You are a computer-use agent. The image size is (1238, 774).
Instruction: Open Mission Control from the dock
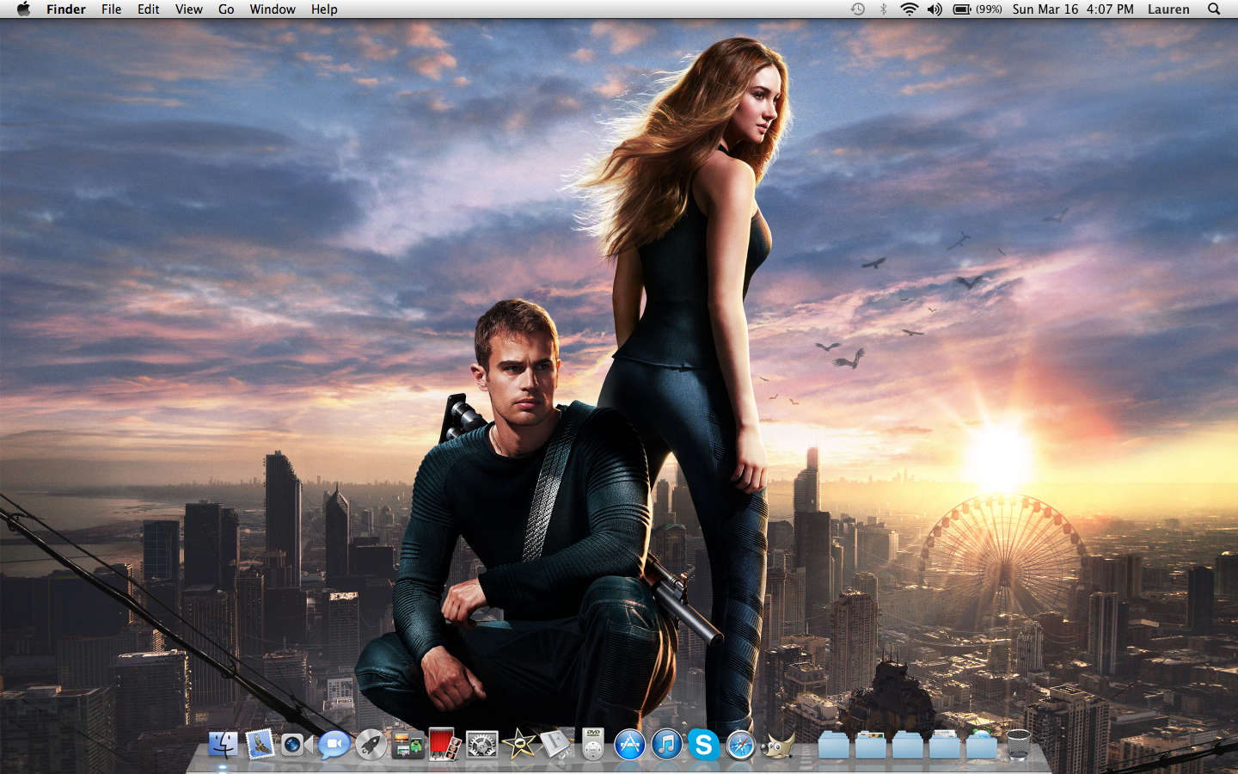click(408, 745)
